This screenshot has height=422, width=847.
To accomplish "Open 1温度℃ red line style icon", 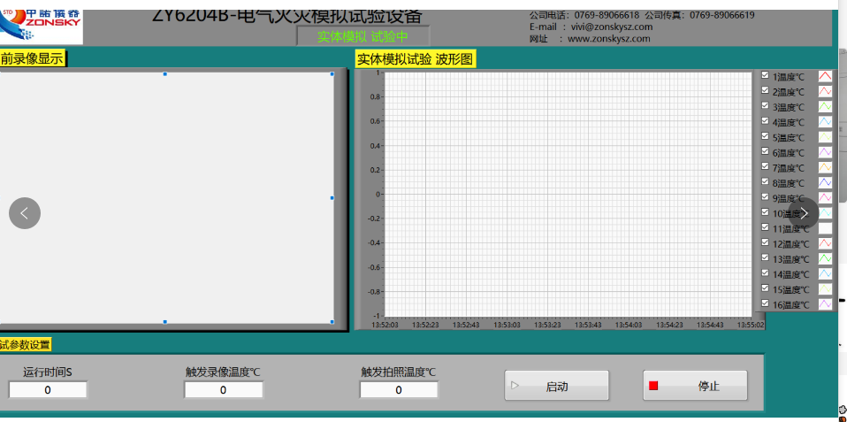I will (825, 77).
